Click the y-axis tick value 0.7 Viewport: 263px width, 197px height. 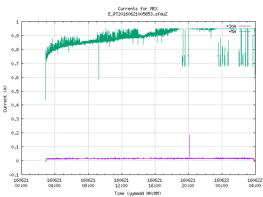pos(15,64)
